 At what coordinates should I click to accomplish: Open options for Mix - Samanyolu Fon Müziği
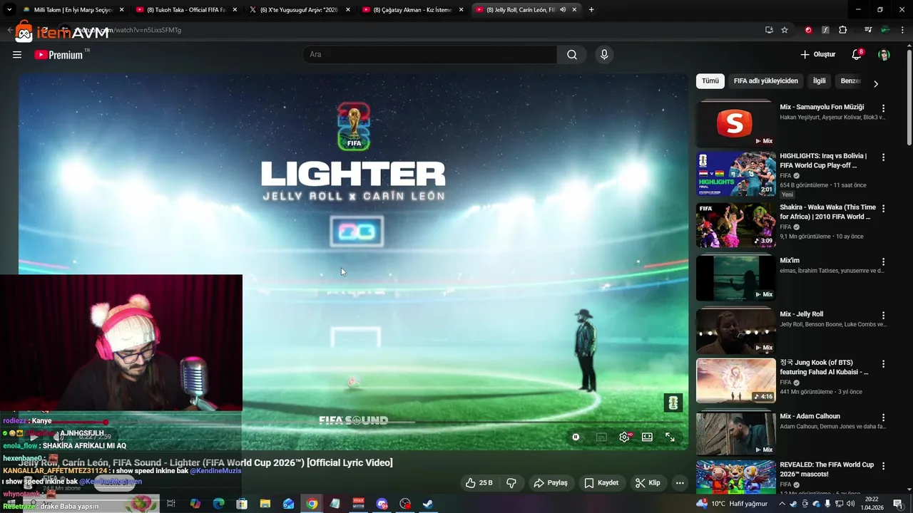pos(883,108)
